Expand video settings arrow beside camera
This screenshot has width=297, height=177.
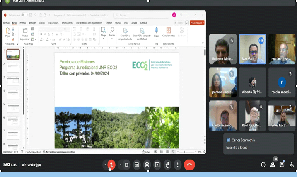121,165
